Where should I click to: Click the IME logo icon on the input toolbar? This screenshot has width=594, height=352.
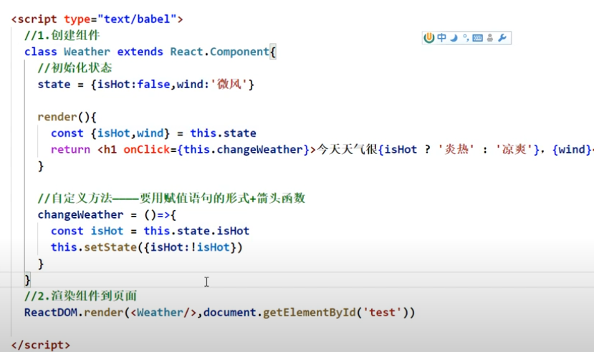[x=429, y=38]
